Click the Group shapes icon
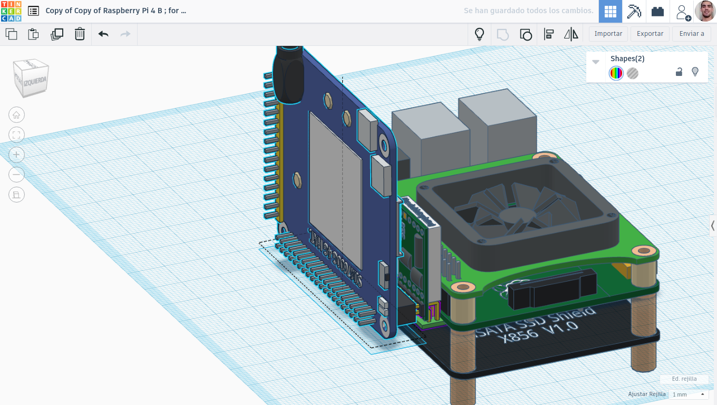The width and height of the screenshot is (717, 405). point(503,34)
